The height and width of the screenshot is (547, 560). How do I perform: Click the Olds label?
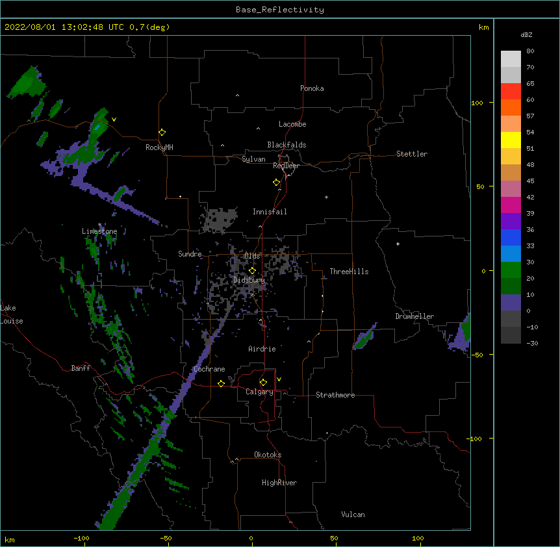(252, 256)
